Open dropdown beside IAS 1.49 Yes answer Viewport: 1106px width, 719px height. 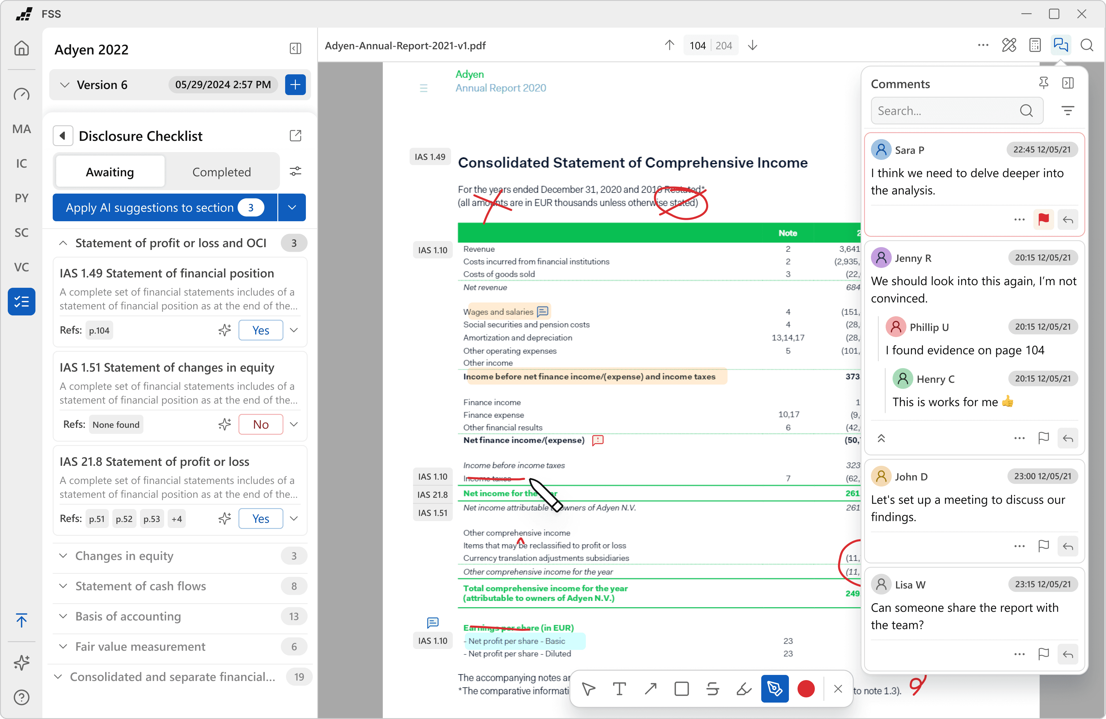294,330
